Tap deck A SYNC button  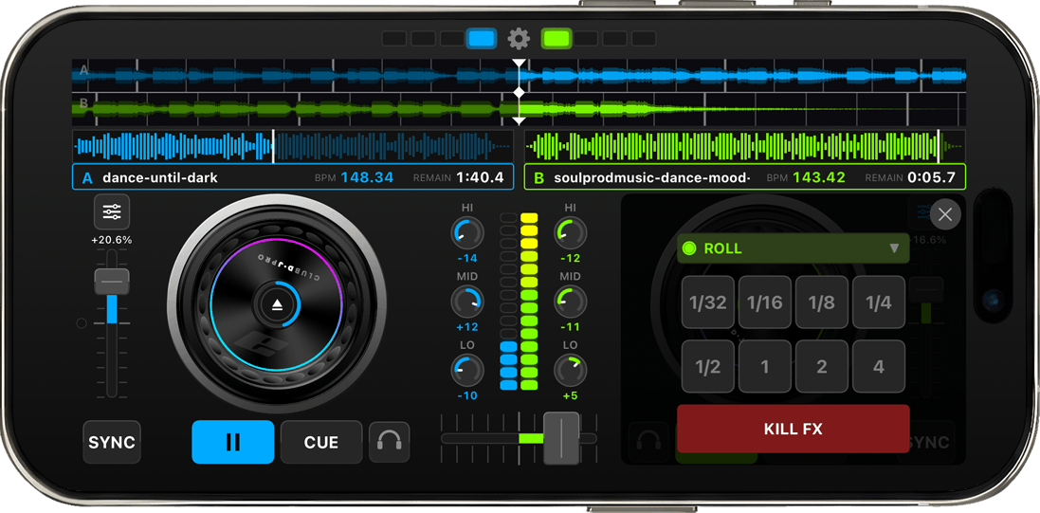[x=112, y=442]
